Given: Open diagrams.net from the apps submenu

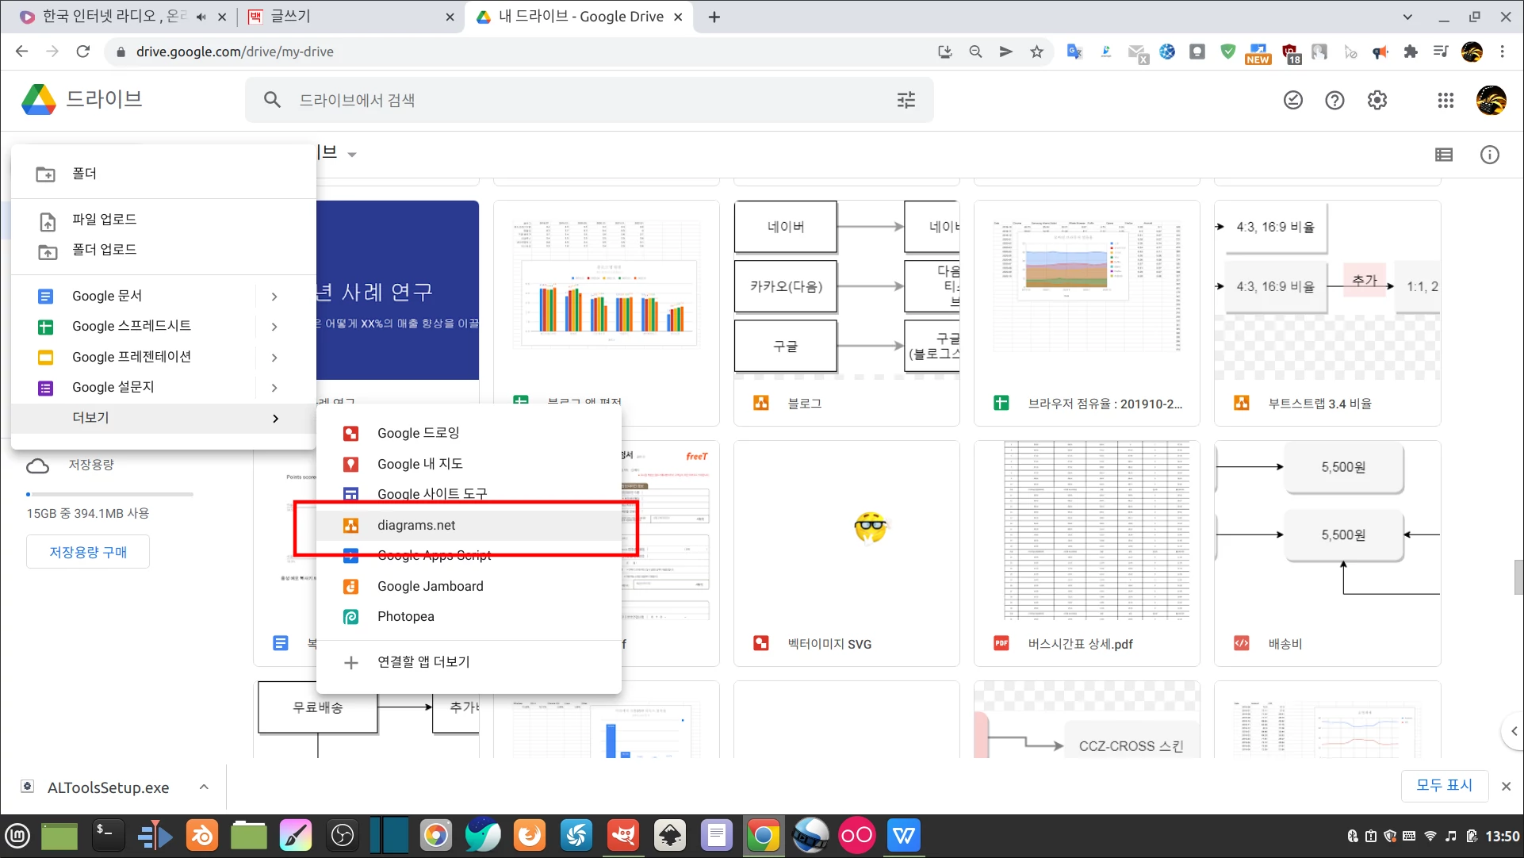Looking at the screenshot, I should (x=416, y=525).
